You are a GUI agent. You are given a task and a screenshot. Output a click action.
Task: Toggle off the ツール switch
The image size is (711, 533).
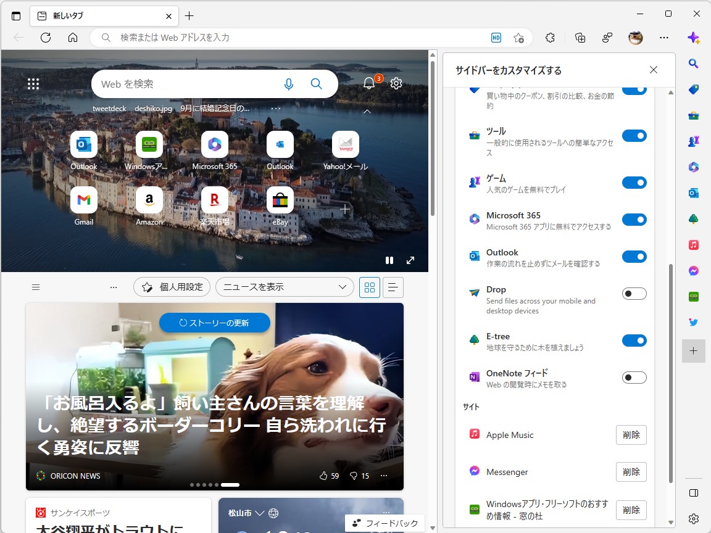tap(634, 135)
